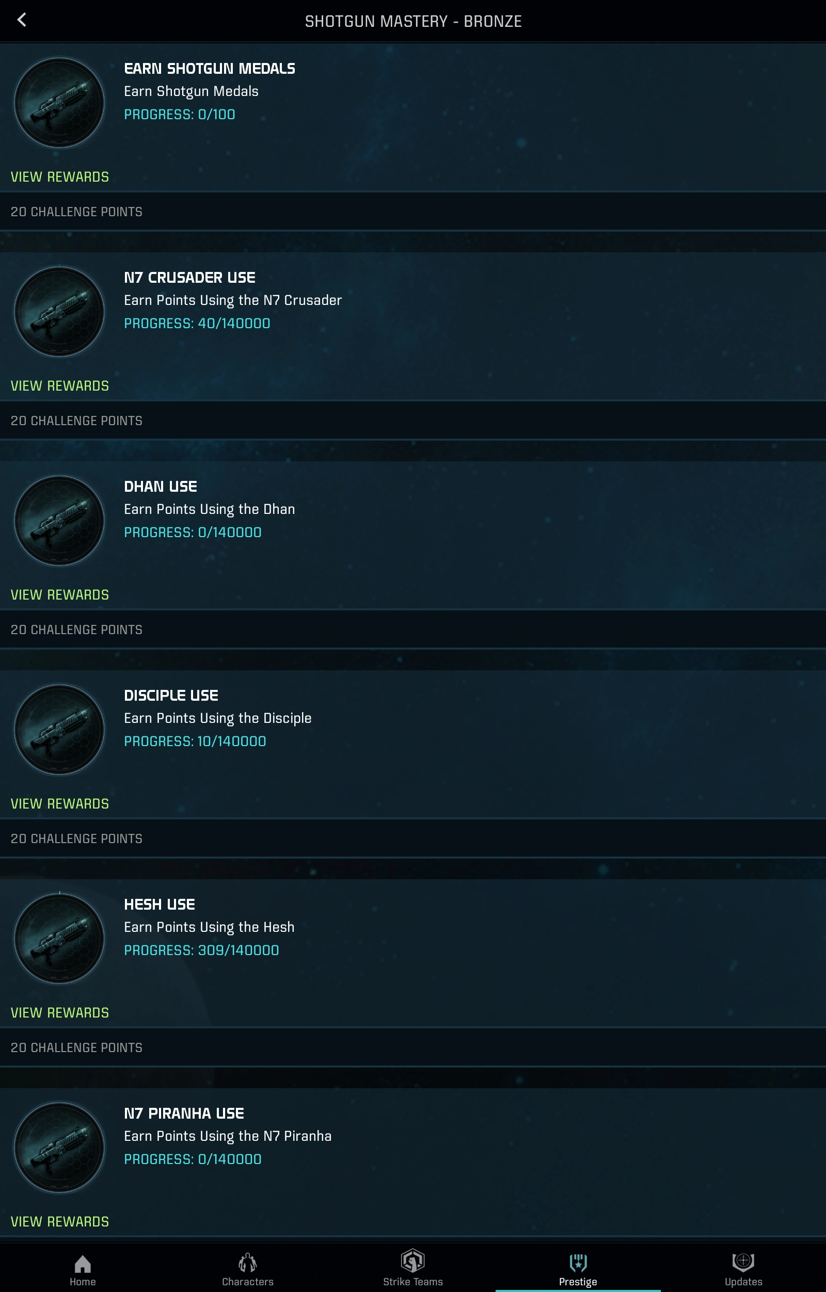
Task: Tap the N7 Crusader Use shotgun badge
Action: tap(59, 312)
